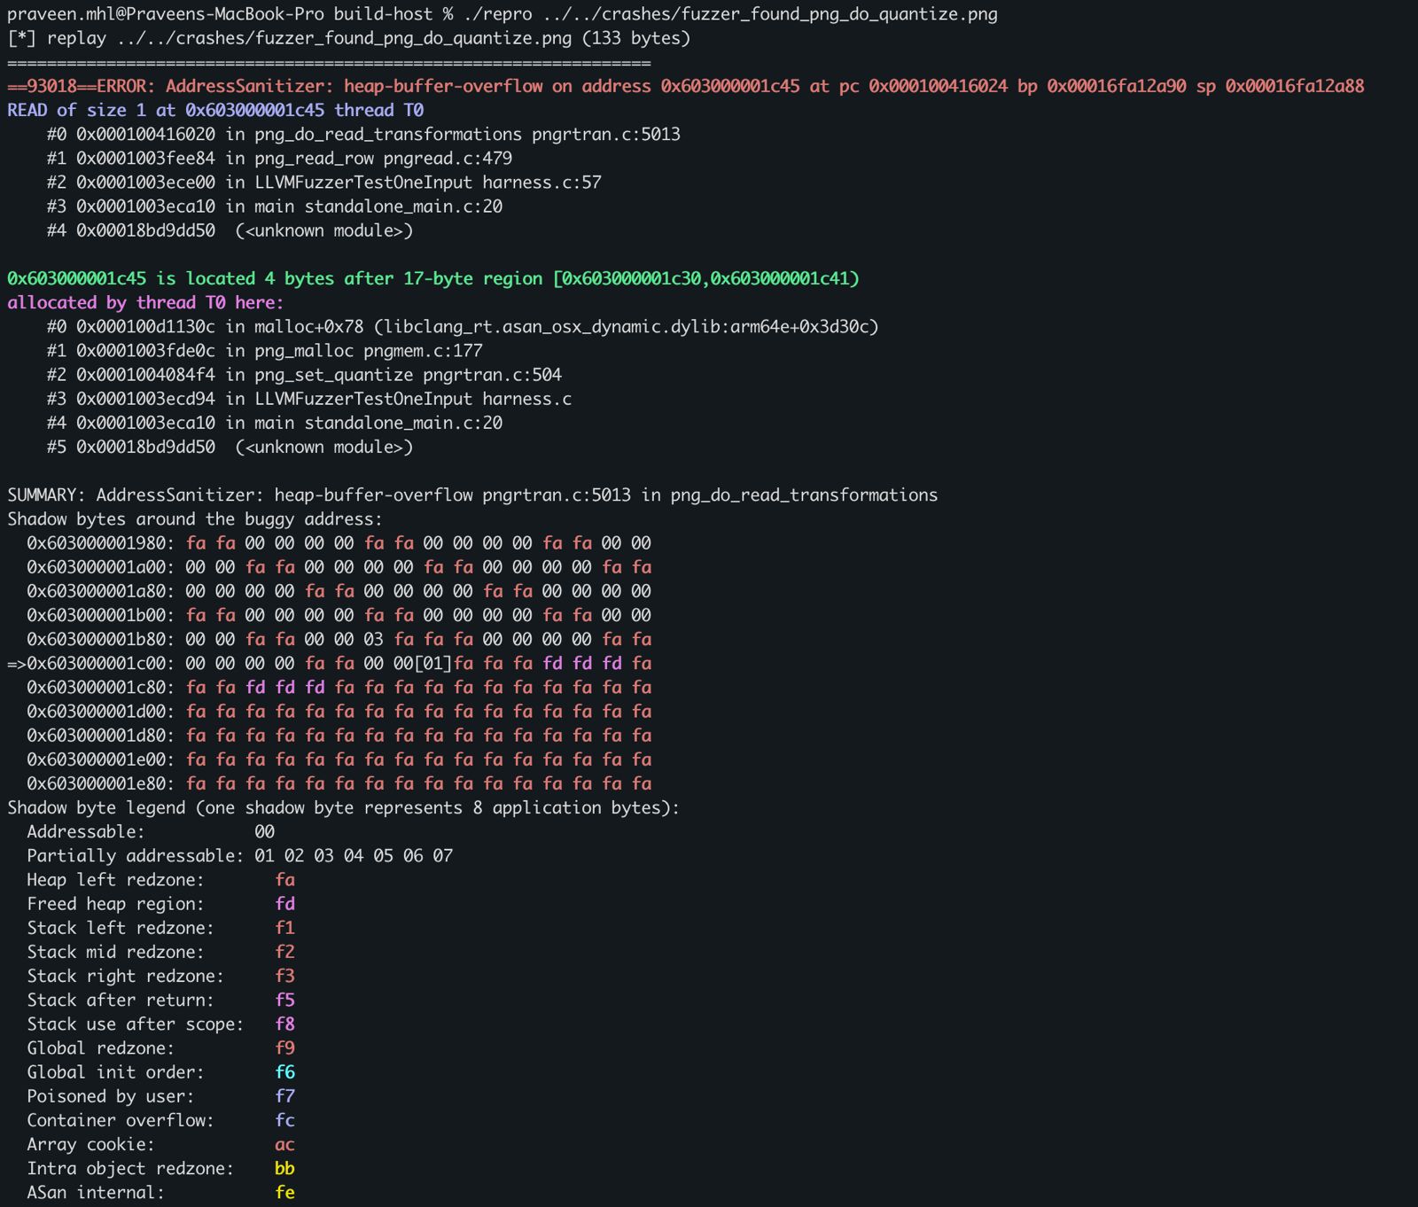Click the 'Addressable: 00' legend entry

pyautogui.click(x=151, y=831)
